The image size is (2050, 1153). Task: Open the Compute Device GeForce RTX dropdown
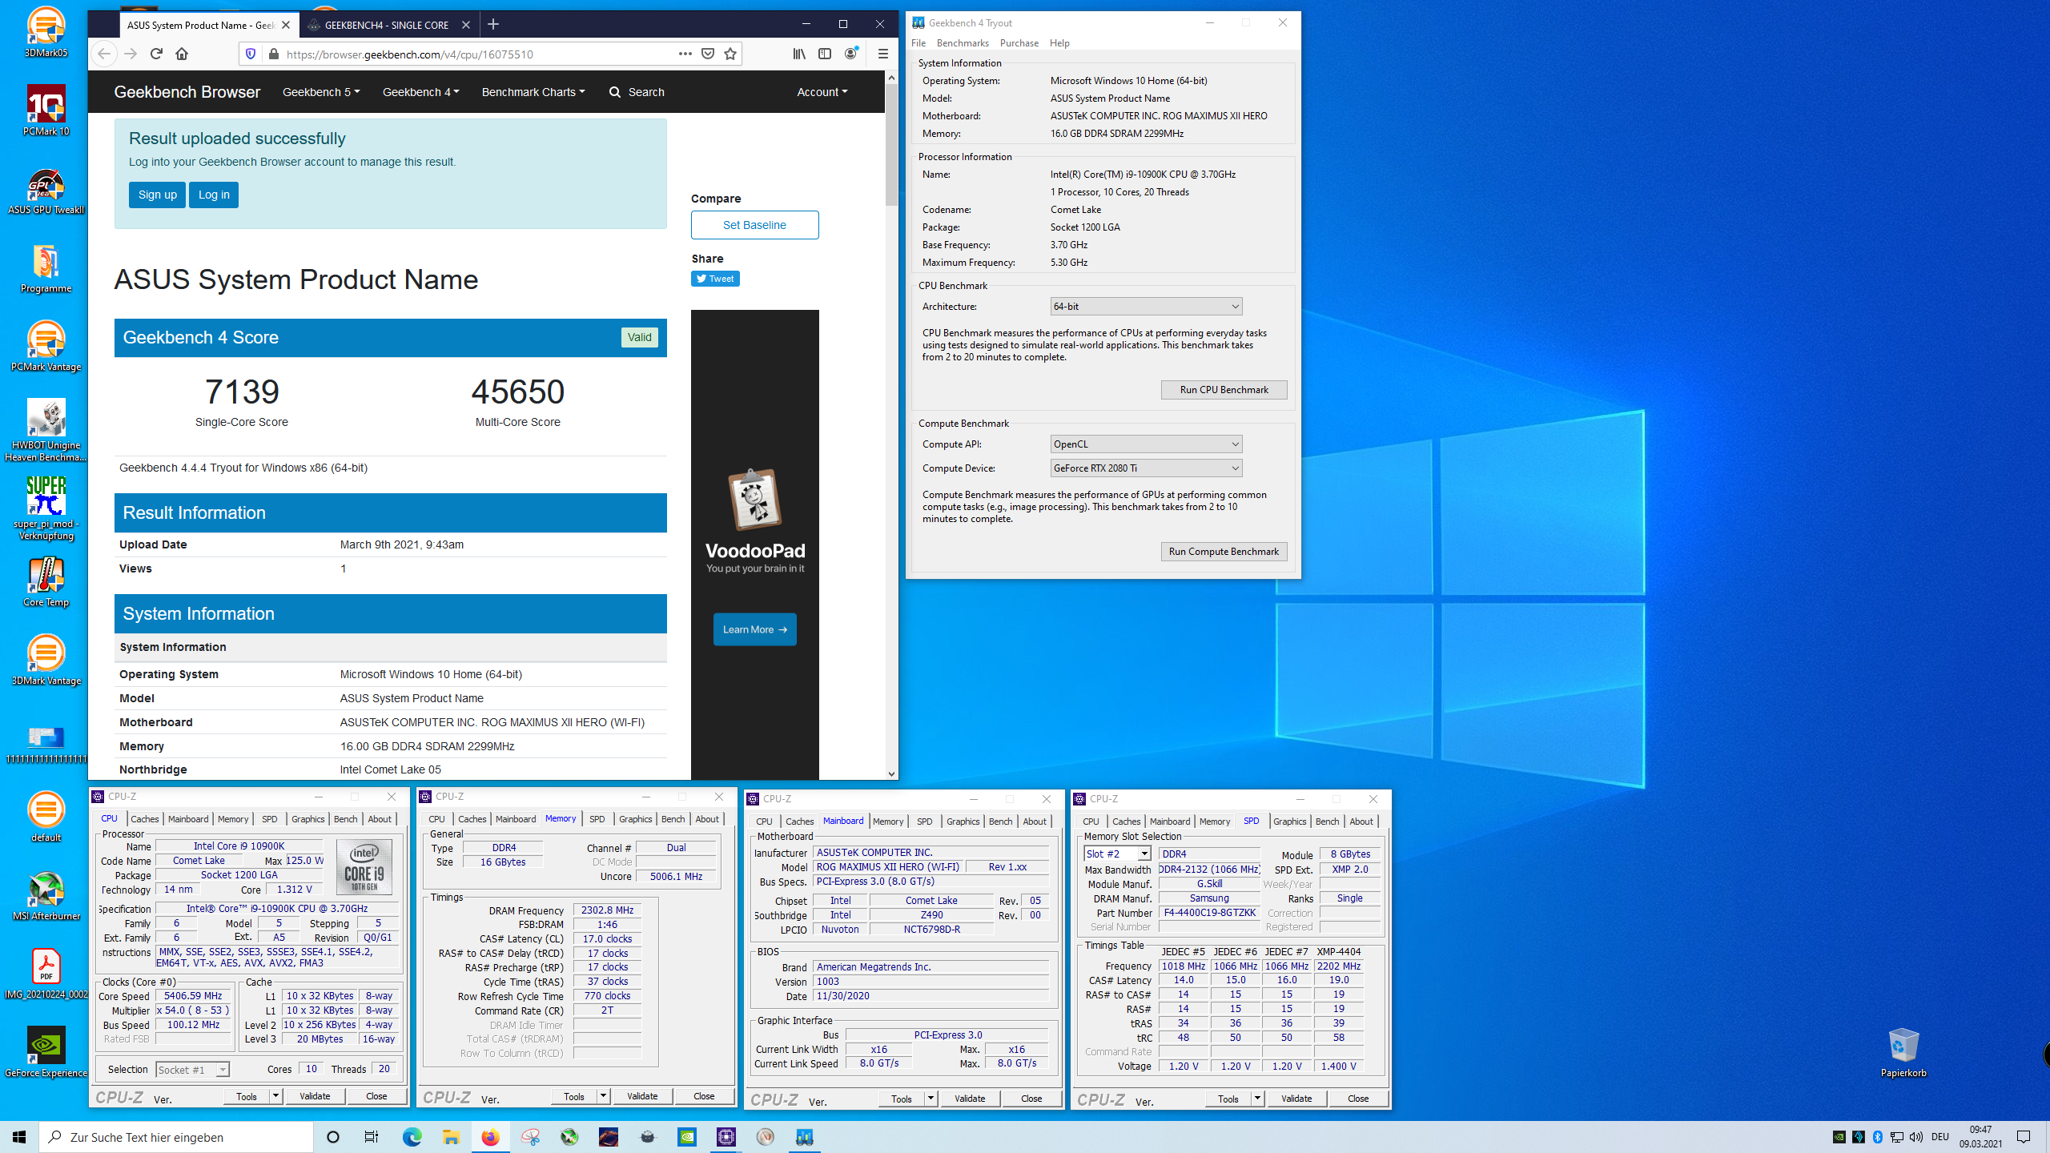[1146, 468]
